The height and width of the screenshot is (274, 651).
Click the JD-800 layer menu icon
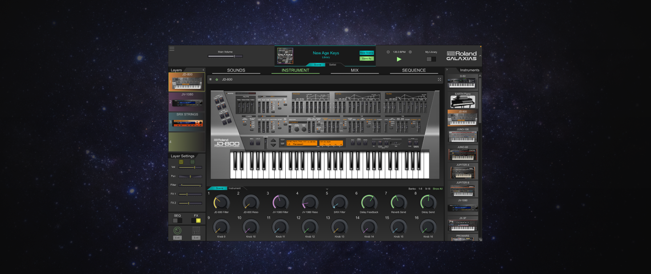tap(210, 80)
